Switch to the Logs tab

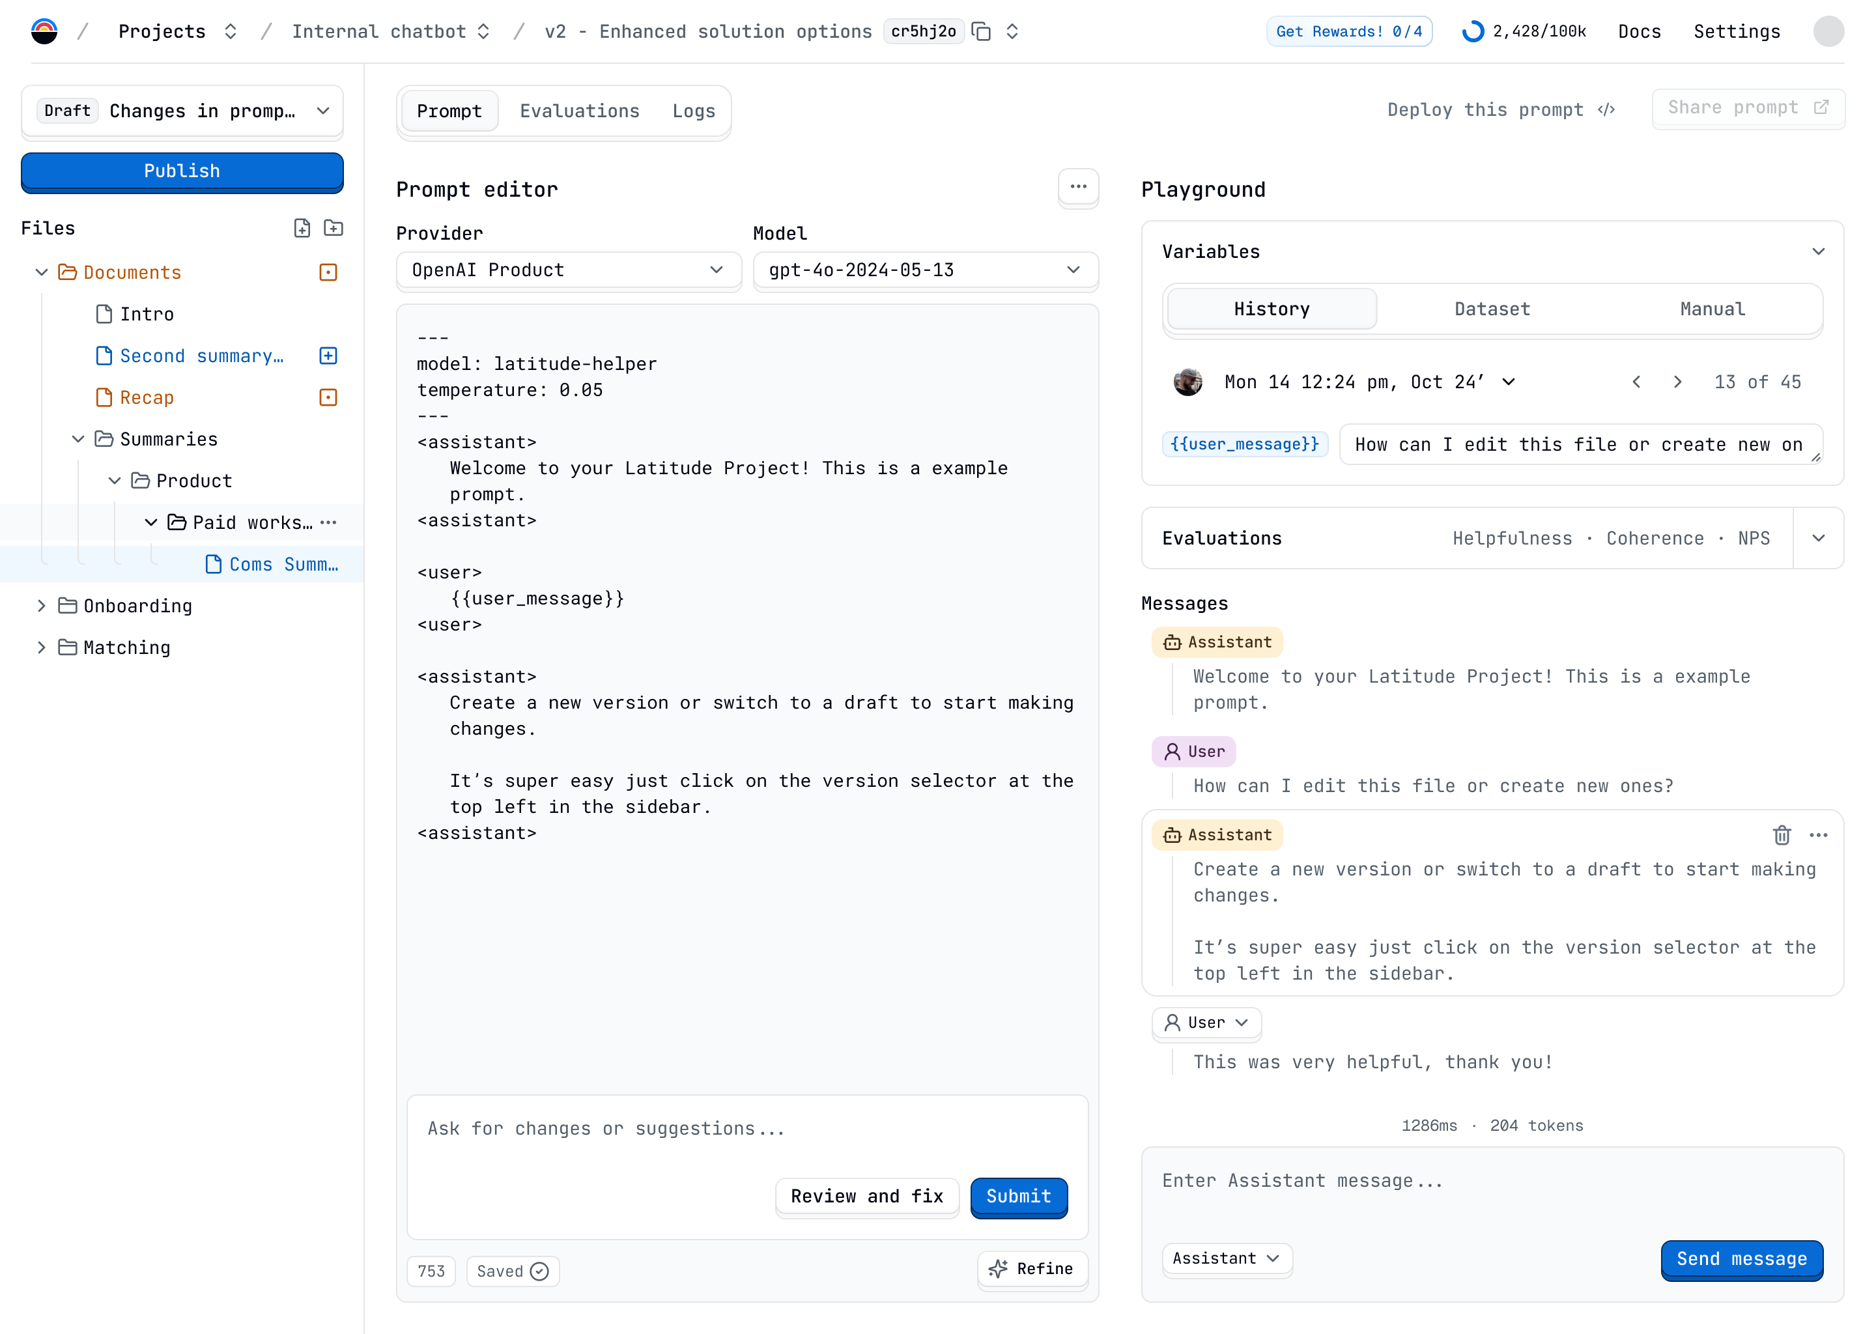click(x=693, y=111)
